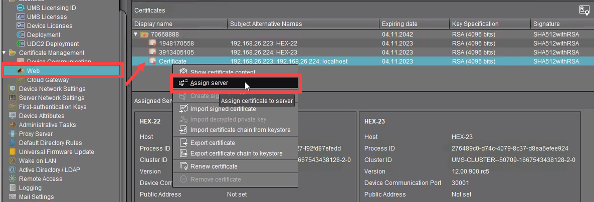594x202 pixels.
Task: Click the UMS Licensing ID icon
Action: point(21,7)
